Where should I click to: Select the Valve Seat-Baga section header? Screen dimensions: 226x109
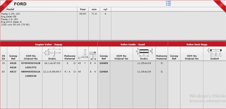tap(197, 45)
